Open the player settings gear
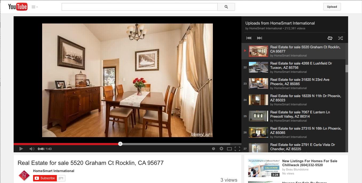This screenshot has width=362, height=183. click(221, 149)
